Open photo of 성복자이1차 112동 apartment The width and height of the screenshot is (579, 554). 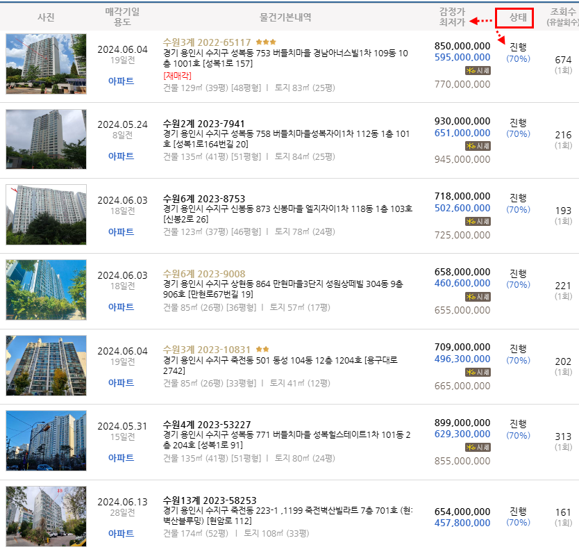pos(46,139)
